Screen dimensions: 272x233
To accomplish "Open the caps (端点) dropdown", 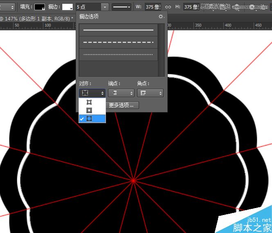I will (x=121, y=93).
